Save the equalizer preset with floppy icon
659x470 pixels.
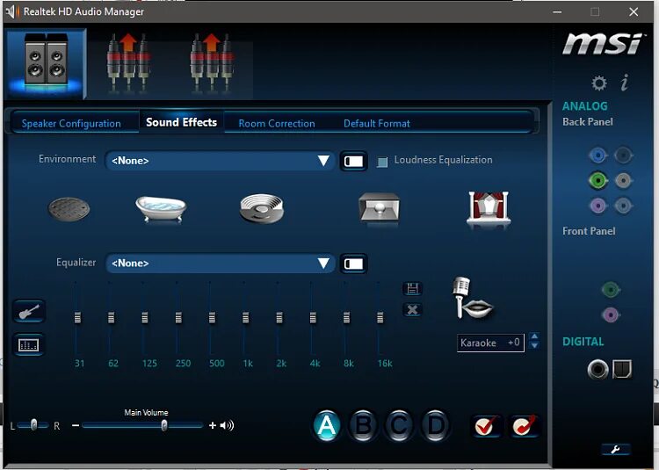click(412, 288)
